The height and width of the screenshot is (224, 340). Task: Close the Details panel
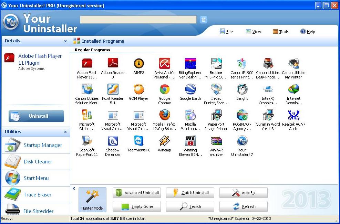65,41
